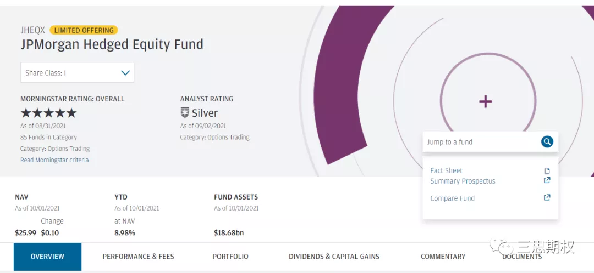594x273 pixels.
Task: Open the Share Class dropdown
Action: pos(77,72)
